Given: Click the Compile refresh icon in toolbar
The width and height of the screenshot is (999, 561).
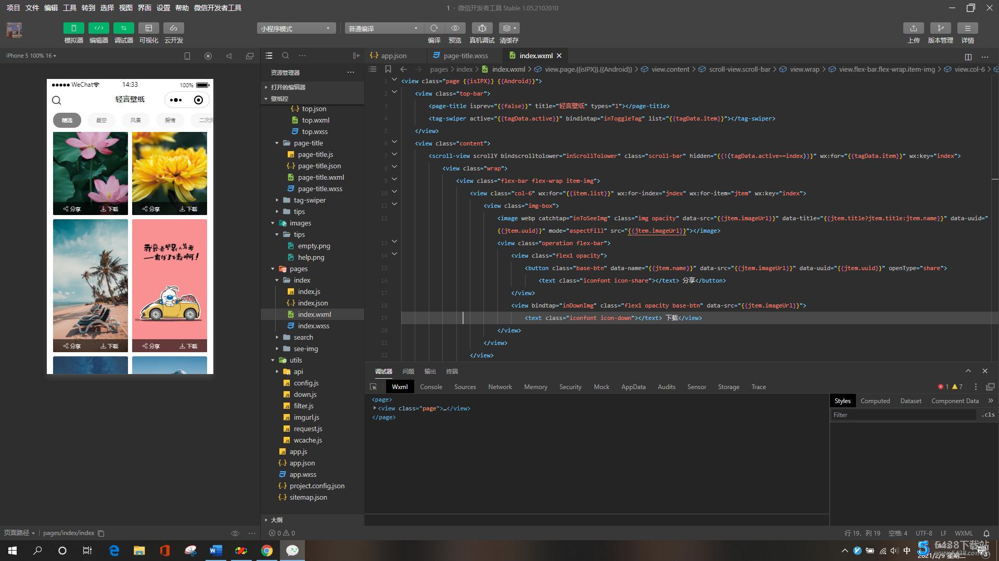Looking at the screenshot, I should coord(434,28).
